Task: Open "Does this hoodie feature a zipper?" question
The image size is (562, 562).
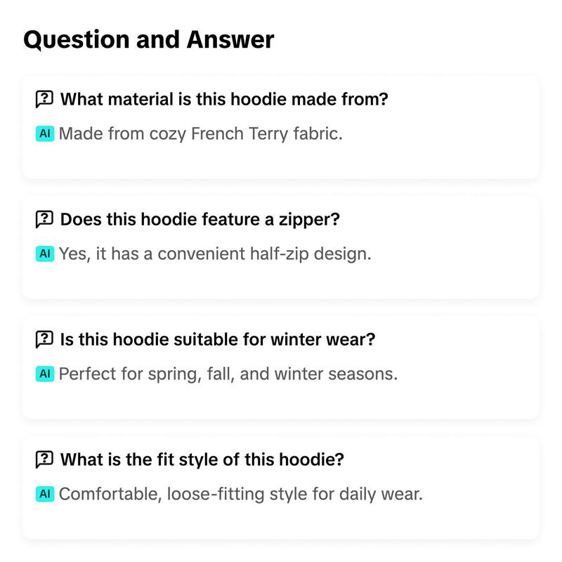Action: pos(200,219)
